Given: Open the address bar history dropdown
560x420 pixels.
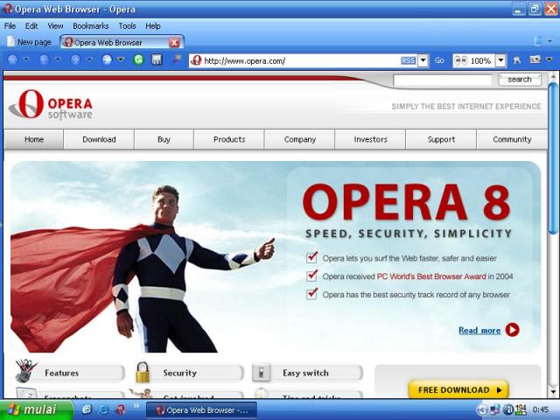Looking at the screenshot, I should [x=423, y=60].
